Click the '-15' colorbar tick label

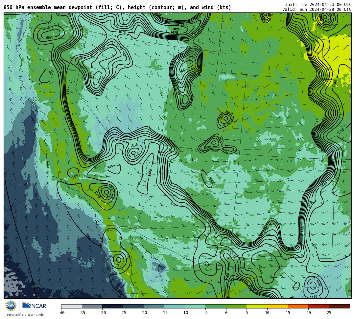164,313
